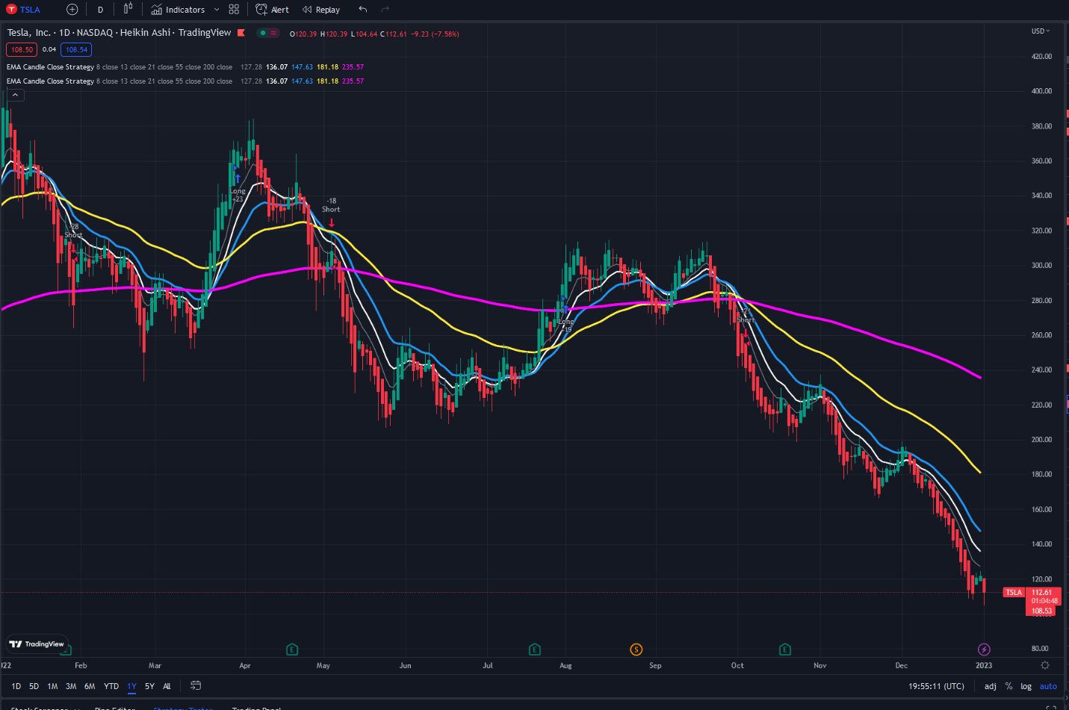The height and width of the screenshot is (710, 1069).
Task: Click the redo arrow
Action: (x=385, y=10)
